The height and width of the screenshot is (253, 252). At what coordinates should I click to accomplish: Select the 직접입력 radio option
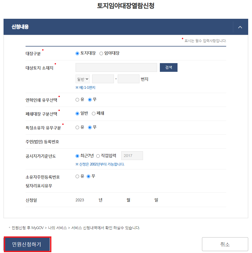coord(98,156)
